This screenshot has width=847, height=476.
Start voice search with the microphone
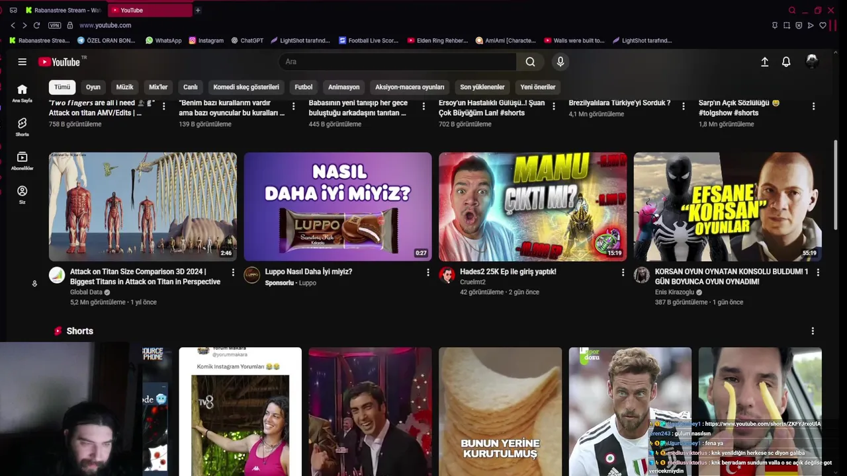pos(560,61)
